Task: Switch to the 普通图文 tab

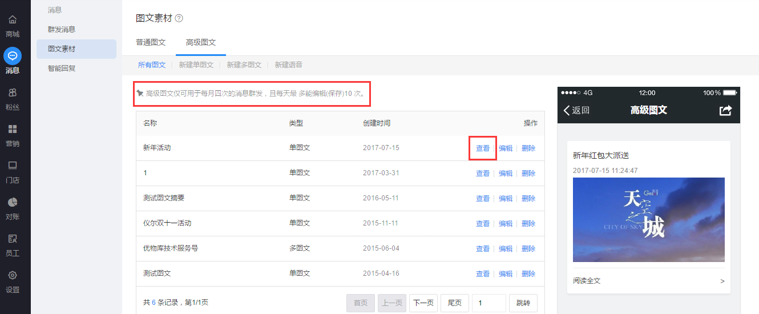Action: [151, 42]
